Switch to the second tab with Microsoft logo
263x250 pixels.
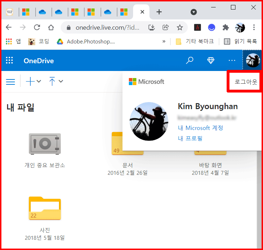26,12
